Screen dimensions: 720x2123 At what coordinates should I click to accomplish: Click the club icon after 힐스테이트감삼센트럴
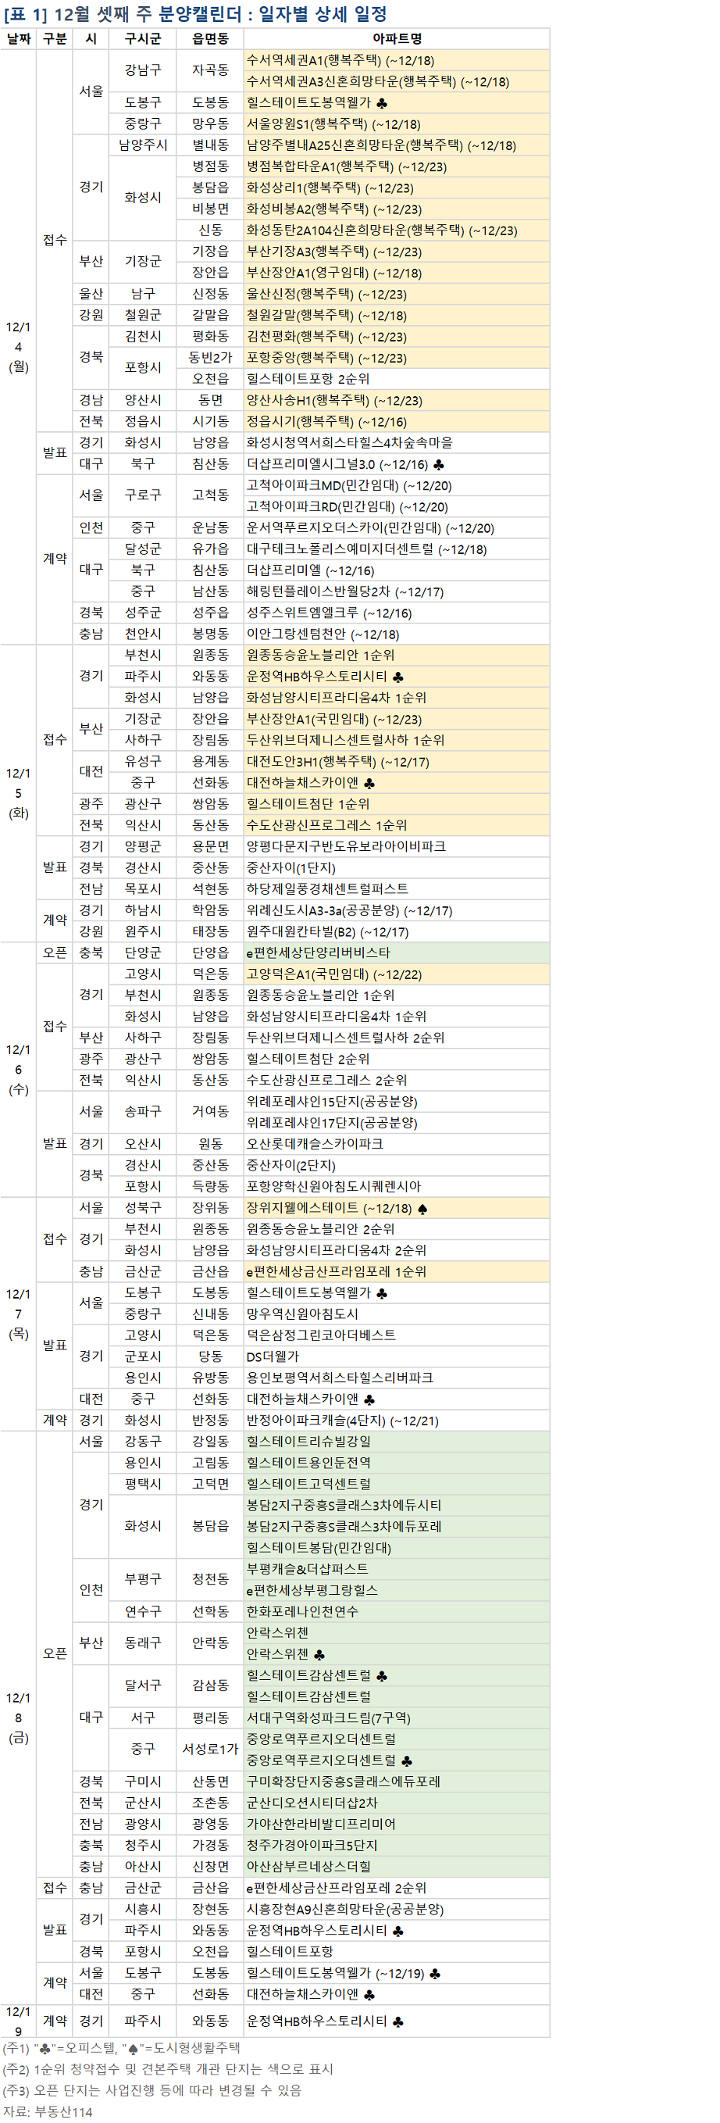pyautogui.click(x=381, y=1675)
